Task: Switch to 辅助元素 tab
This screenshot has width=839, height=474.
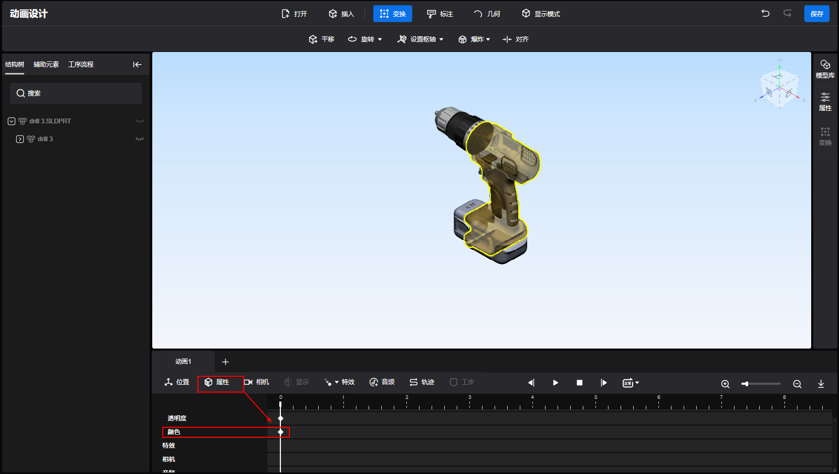Action: (46, 65)
